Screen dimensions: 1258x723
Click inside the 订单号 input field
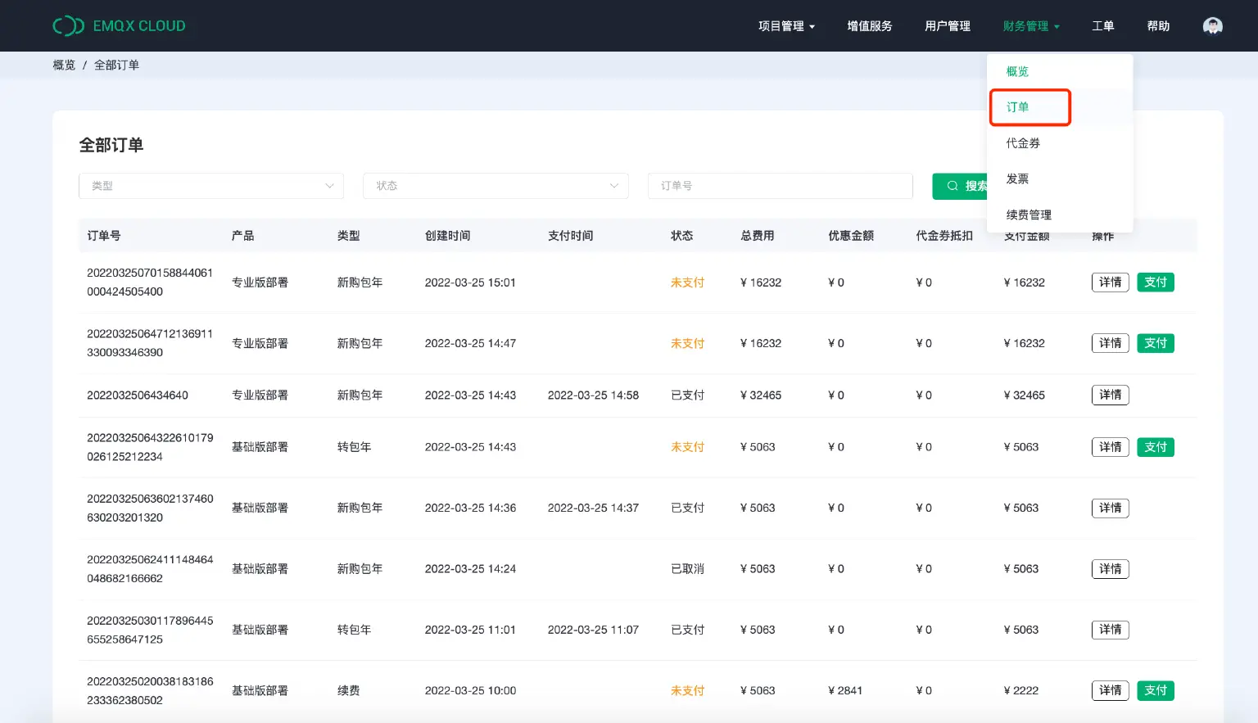coord(780,186)
